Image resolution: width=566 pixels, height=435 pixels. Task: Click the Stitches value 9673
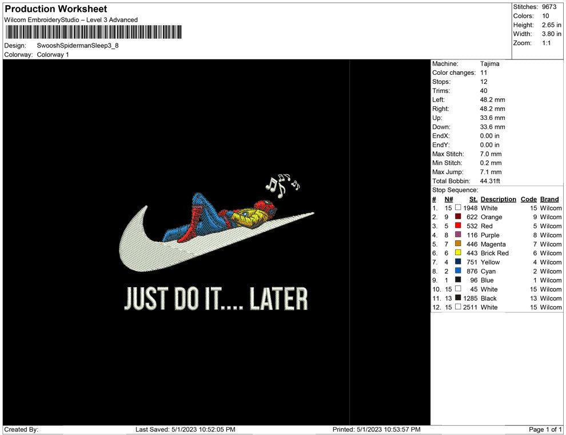tap(549, 7)
